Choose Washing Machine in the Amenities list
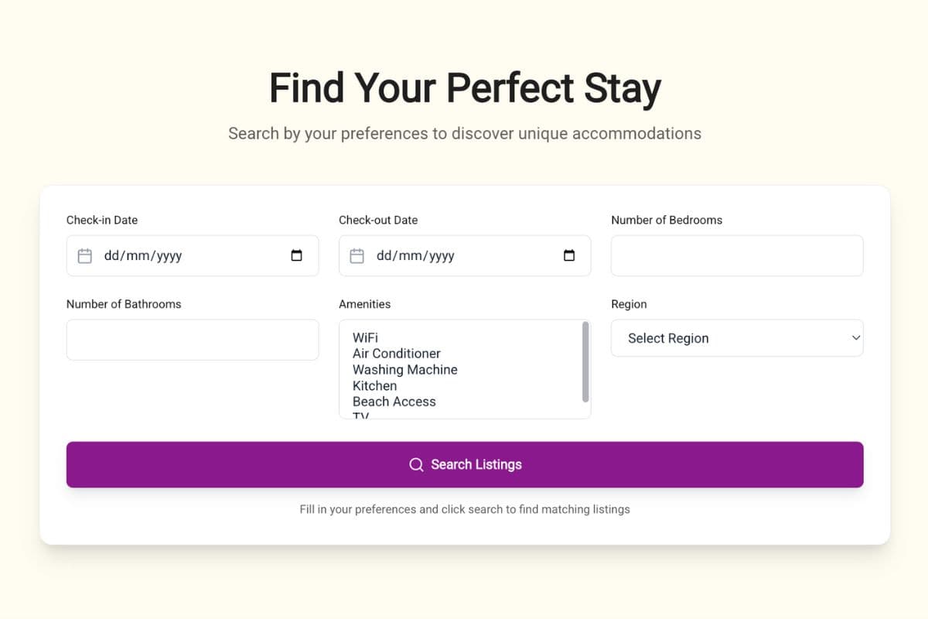The width and height of the screenshot is (928, 619). coord(405,369)
